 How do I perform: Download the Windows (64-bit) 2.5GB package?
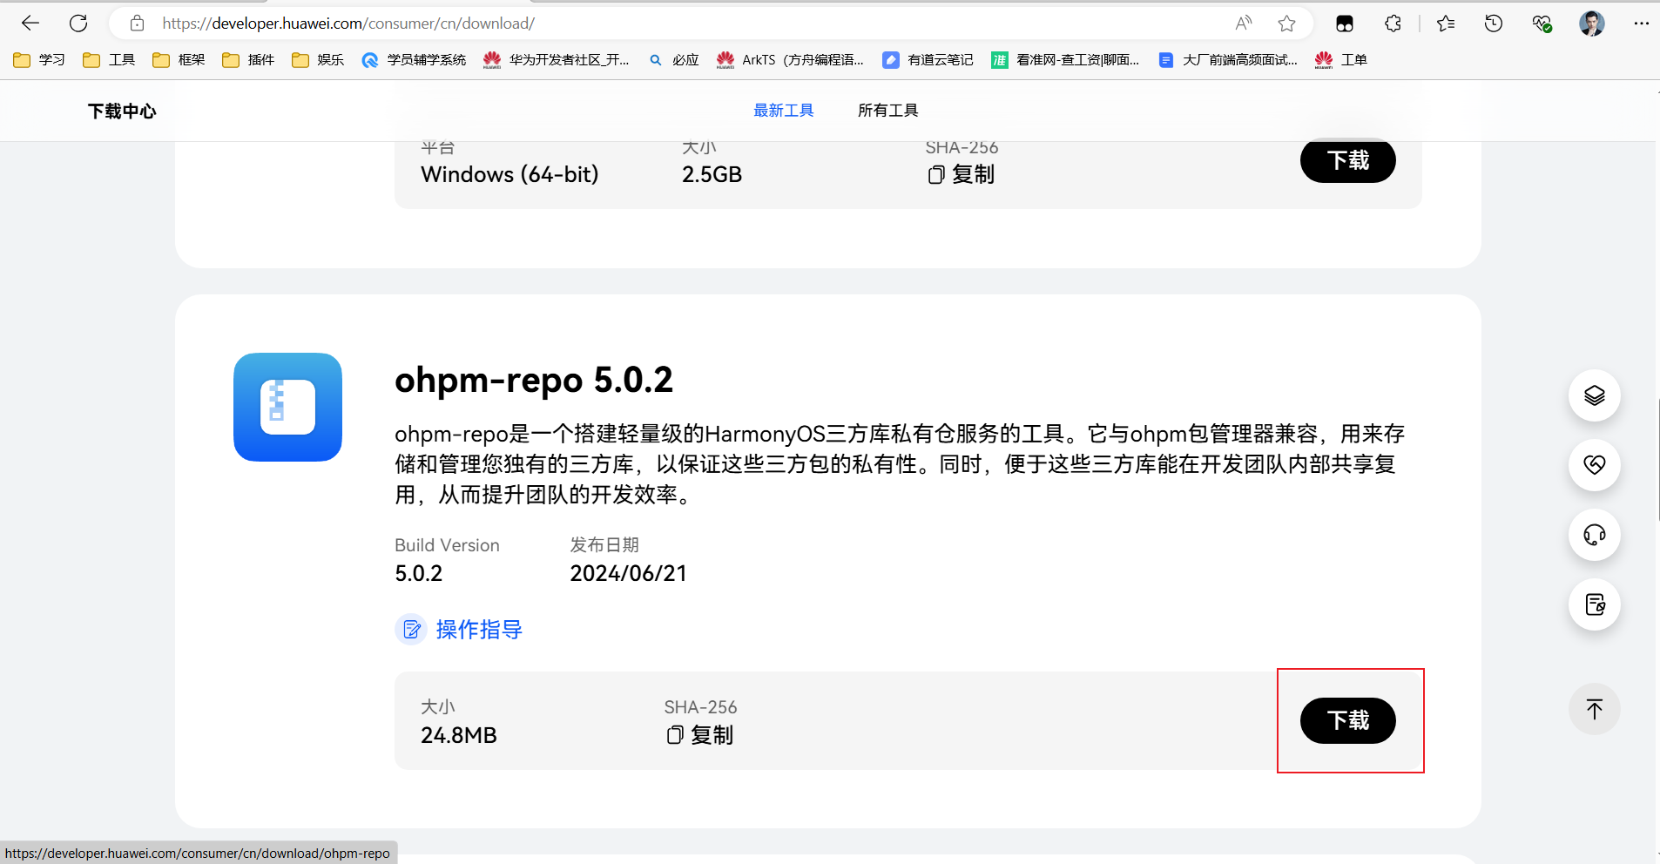1347,161
